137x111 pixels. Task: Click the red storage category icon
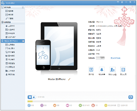coord(93,106)
